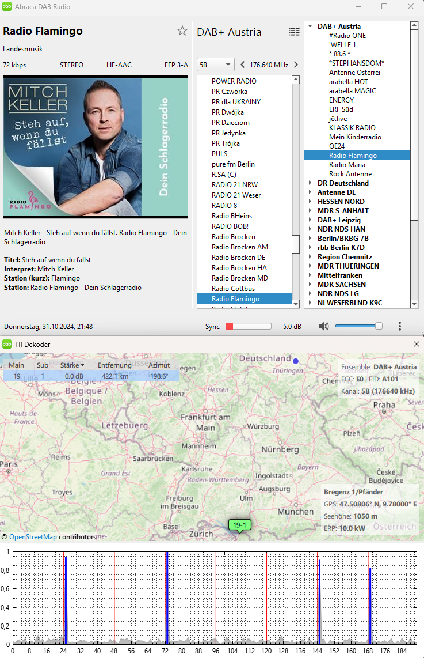Screen dimensions: 424x658
Task: Expand the NI WESERBLND K9C ensemble
Action: (x=310, y=303)
